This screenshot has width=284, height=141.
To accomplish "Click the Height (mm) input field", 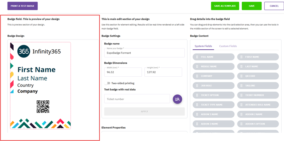I will [163, 72].
